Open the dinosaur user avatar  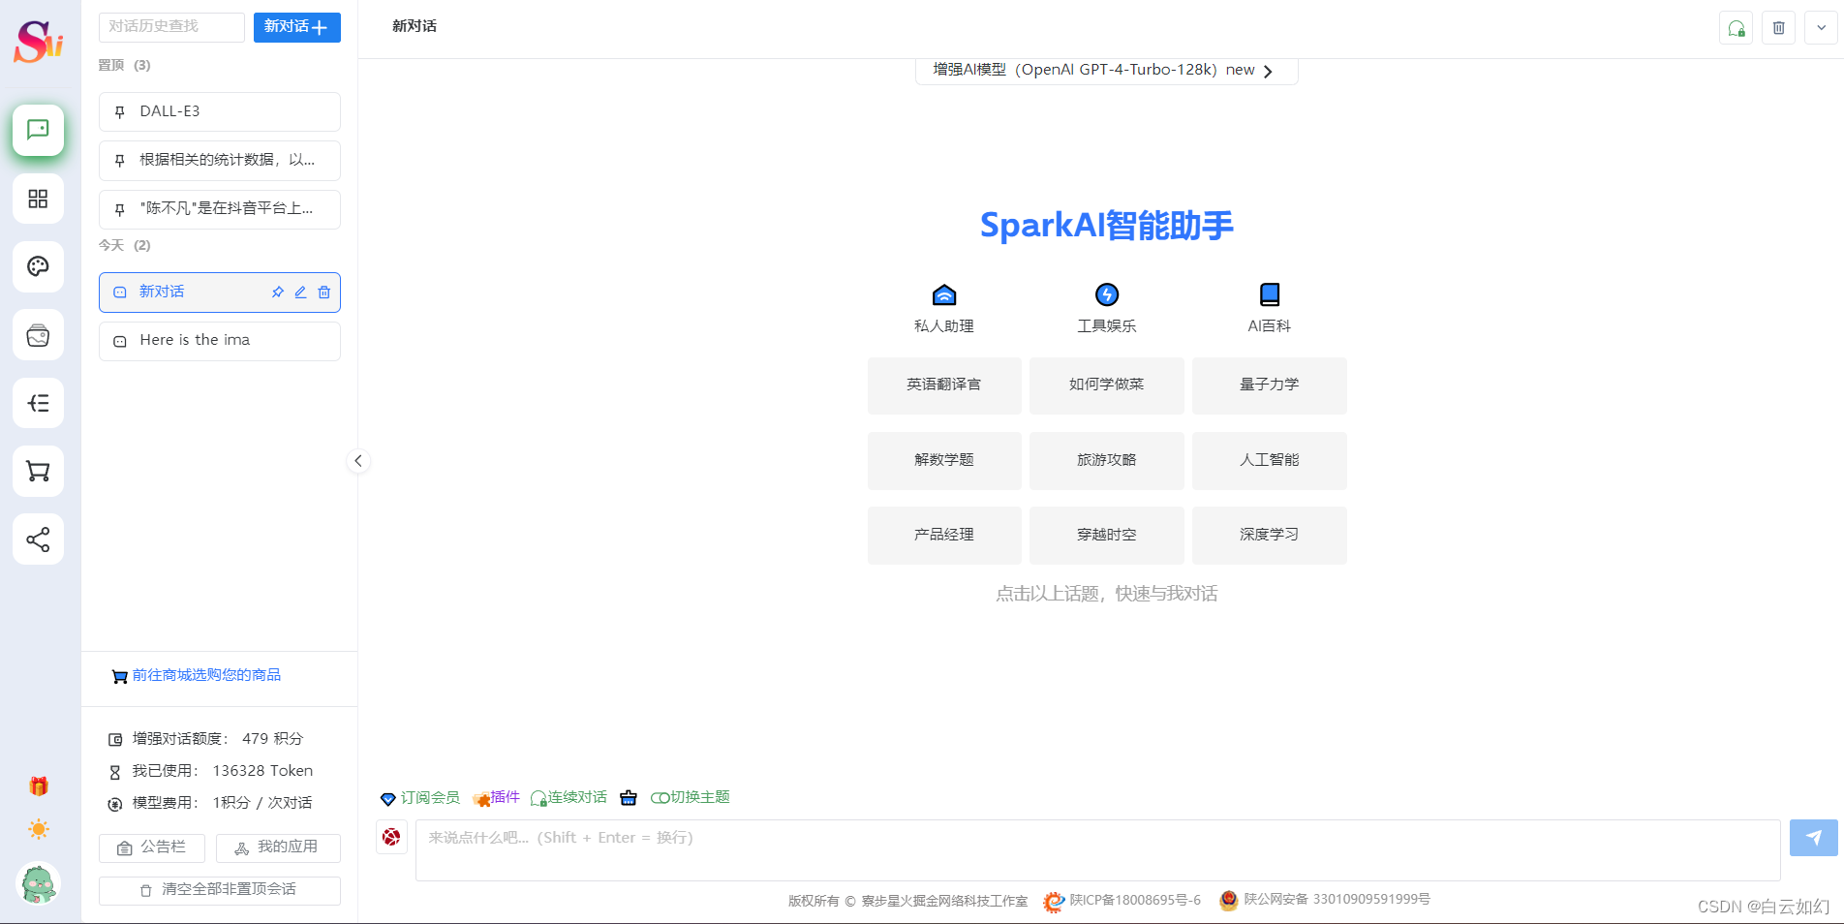(x=39, y=883)
